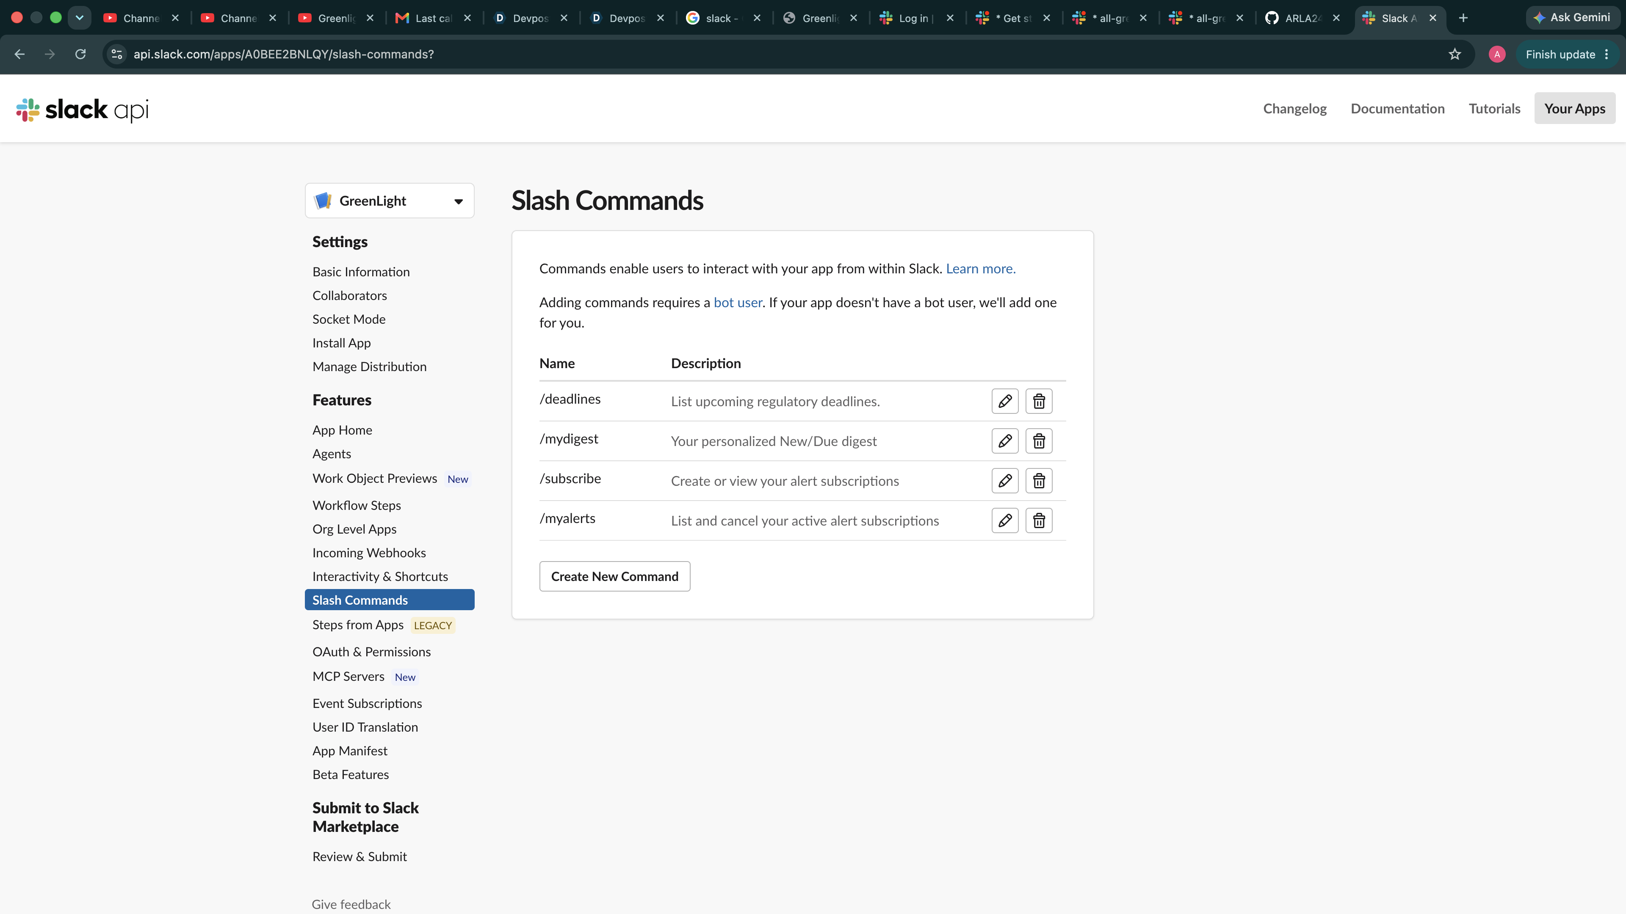Click the /myalerts command name
The height and width of the screenshot is (914, 1626).
click(x=567, y=518)
